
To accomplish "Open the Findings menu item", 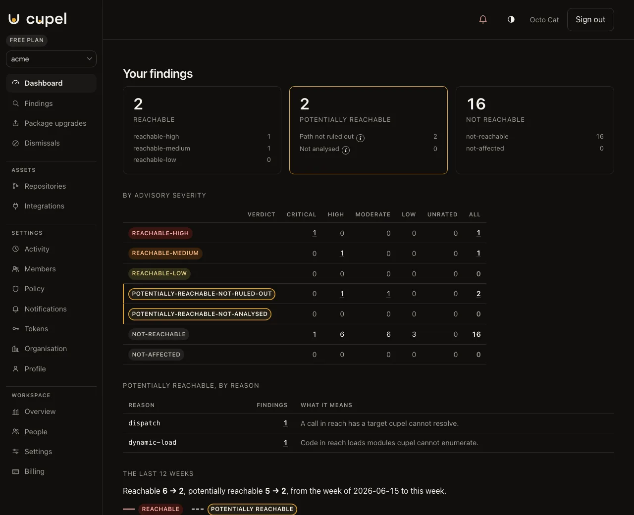I will [x=51, y=103].
